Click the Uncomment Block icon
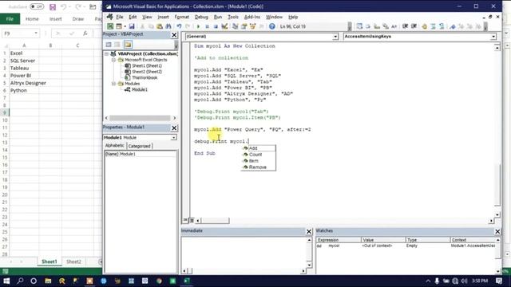This screenshot has width=511, height=287. click(x=442, y=26)
